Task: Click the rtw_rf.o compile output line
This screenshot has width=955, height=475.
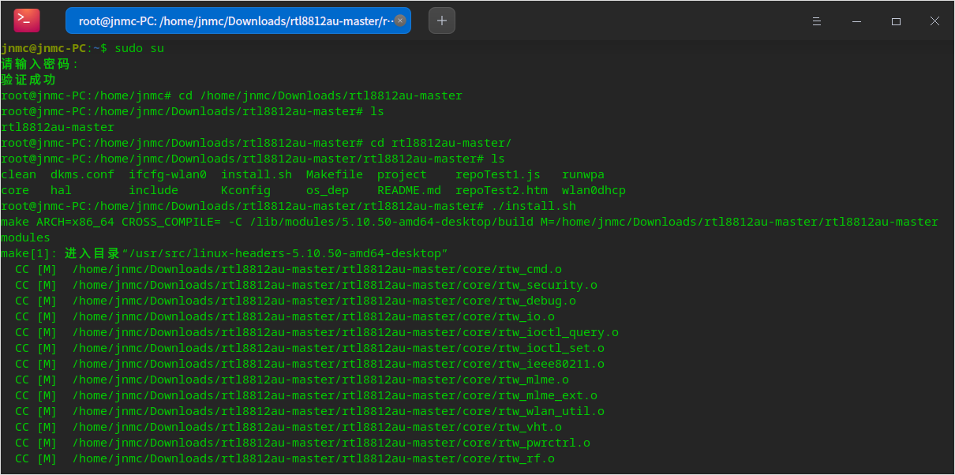Action: coord(313,458)
